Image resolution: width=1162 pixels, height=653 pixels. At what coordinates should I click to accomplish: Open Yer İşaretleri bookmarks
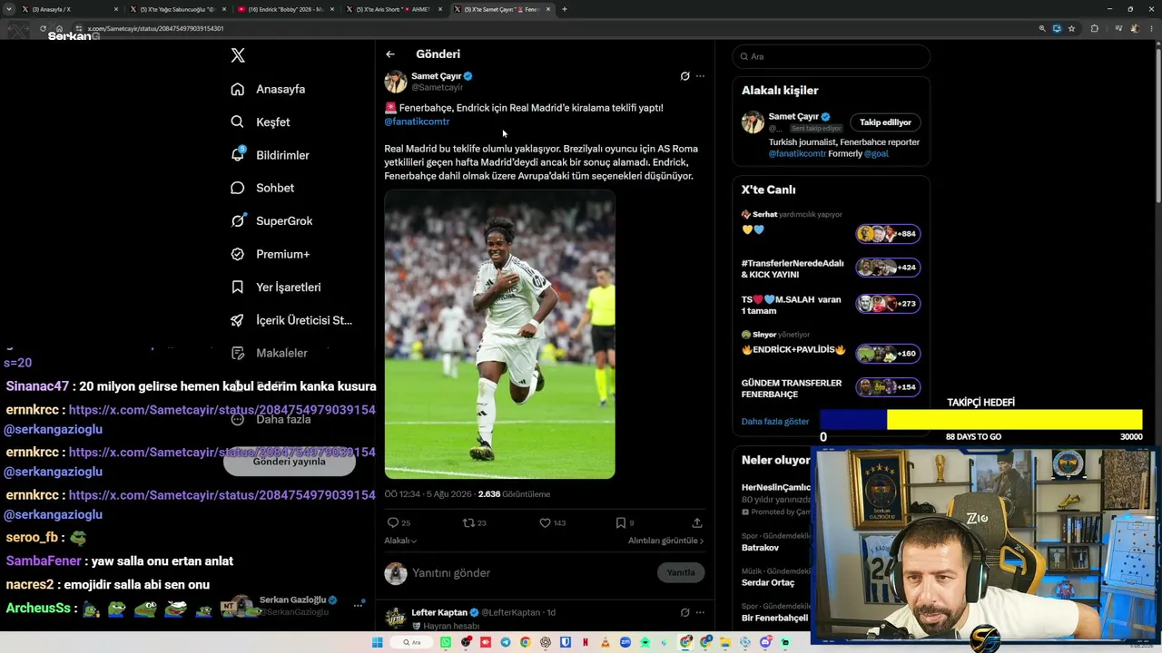(x=276, y=287)
